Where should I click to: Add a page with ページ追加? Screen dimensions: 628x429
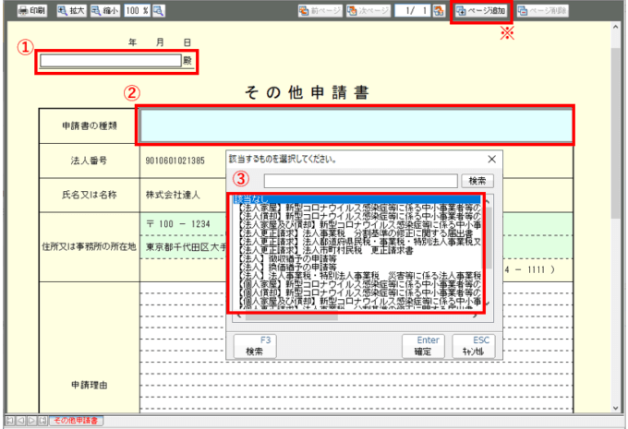point(481,11)
